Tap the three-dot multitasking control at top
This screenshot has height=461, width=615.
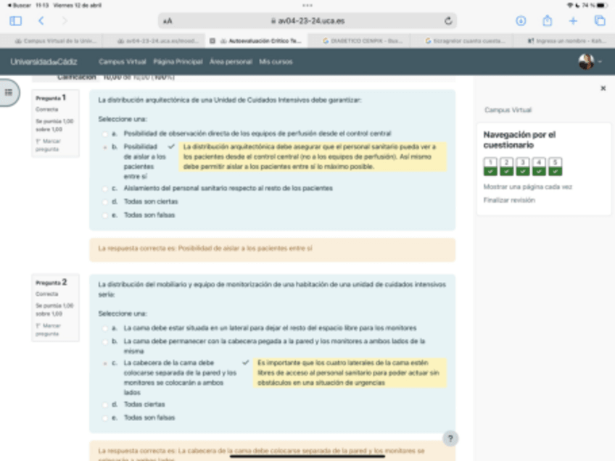[x=307, y=6]
